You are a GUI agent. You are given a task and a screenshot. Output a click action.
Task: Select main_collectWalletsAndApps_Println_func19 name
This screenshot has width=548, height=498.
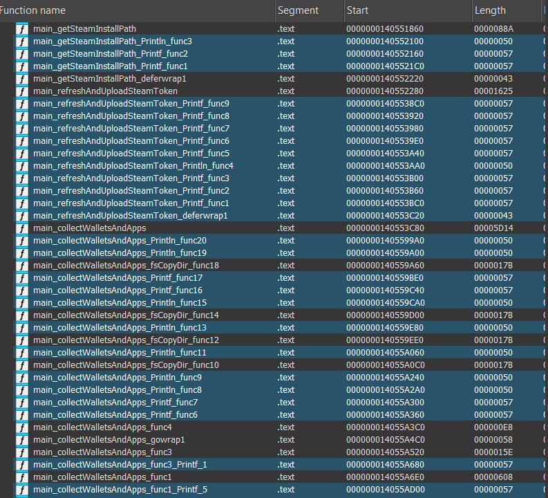120,253
